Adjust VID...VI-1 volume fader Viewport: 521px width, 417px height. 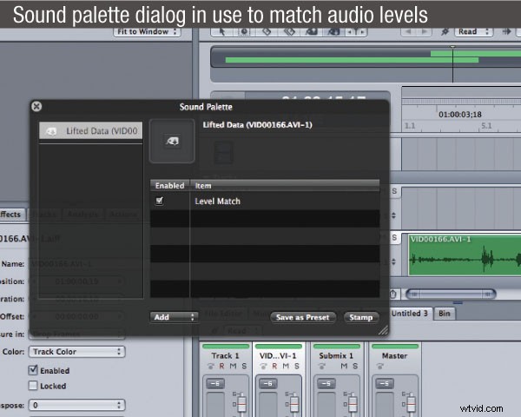pos(294,404)
